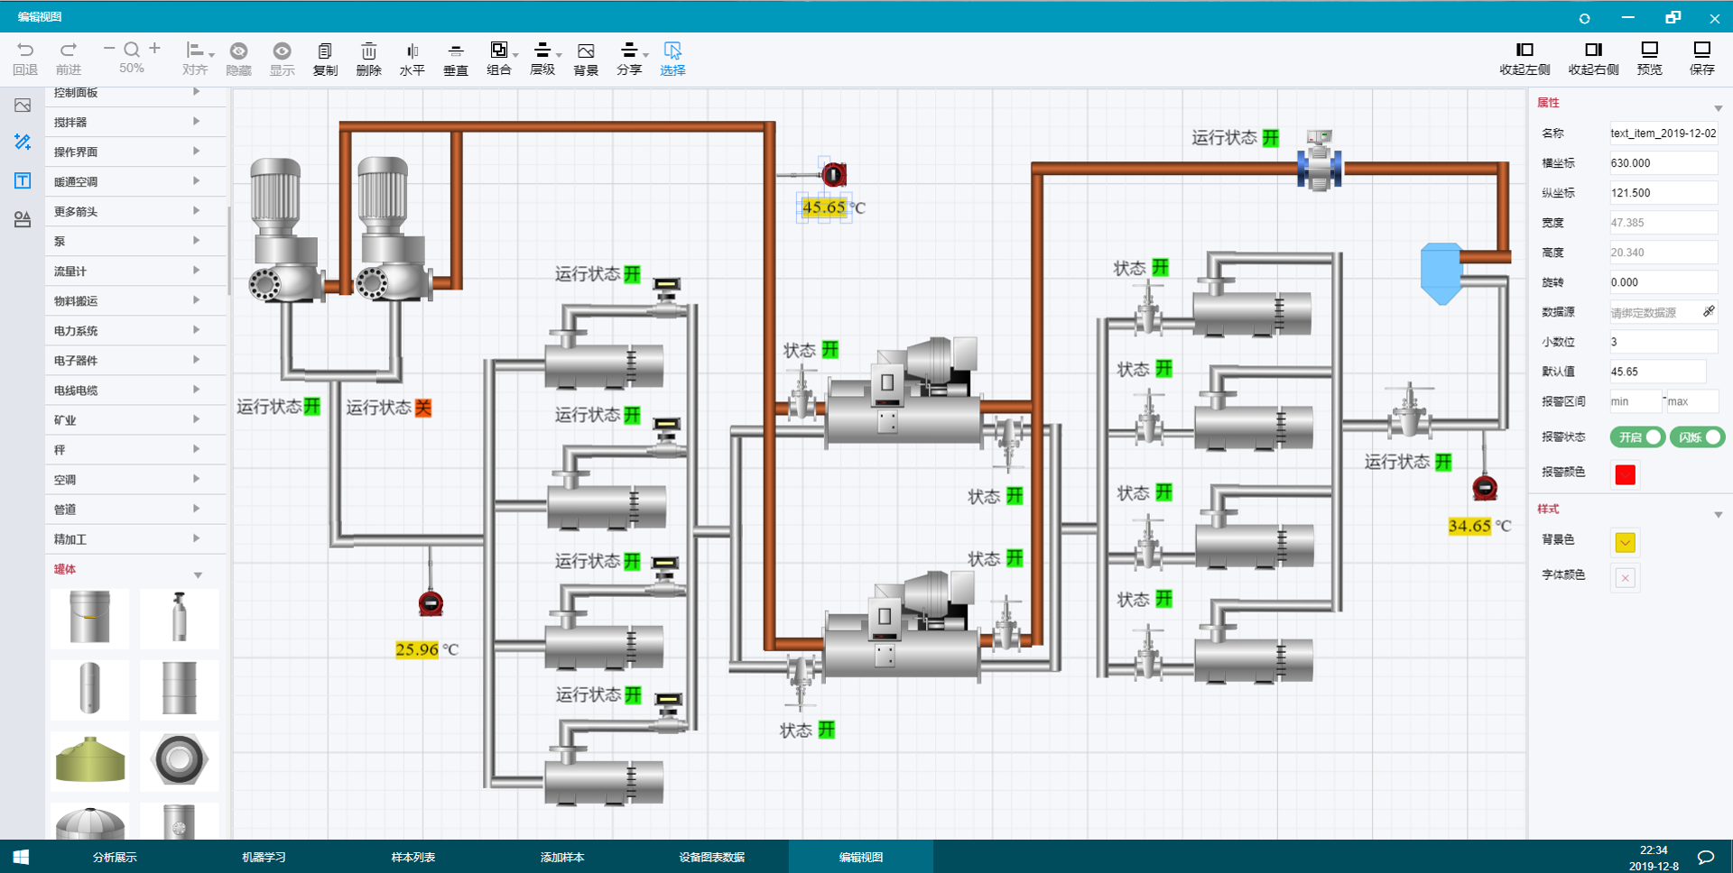Select the text tool in left sidebar
The width and height of the screenshot is (1733, 873).
tap(23, 180)
